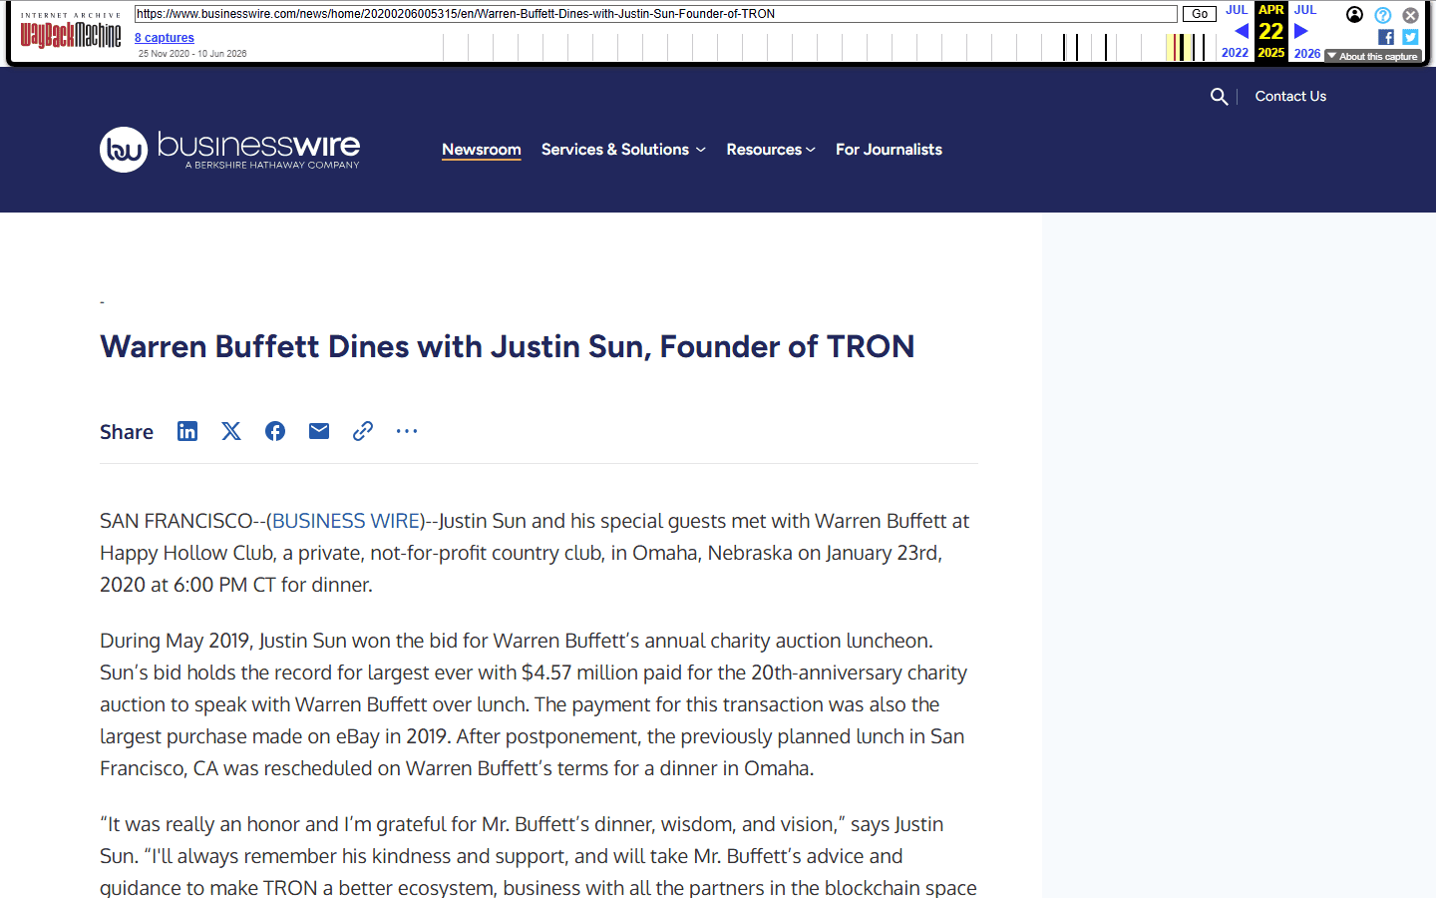Share article on X icon
Image resolution: width=1436 pixels, height=898 pixels.
tap(231, 431)
